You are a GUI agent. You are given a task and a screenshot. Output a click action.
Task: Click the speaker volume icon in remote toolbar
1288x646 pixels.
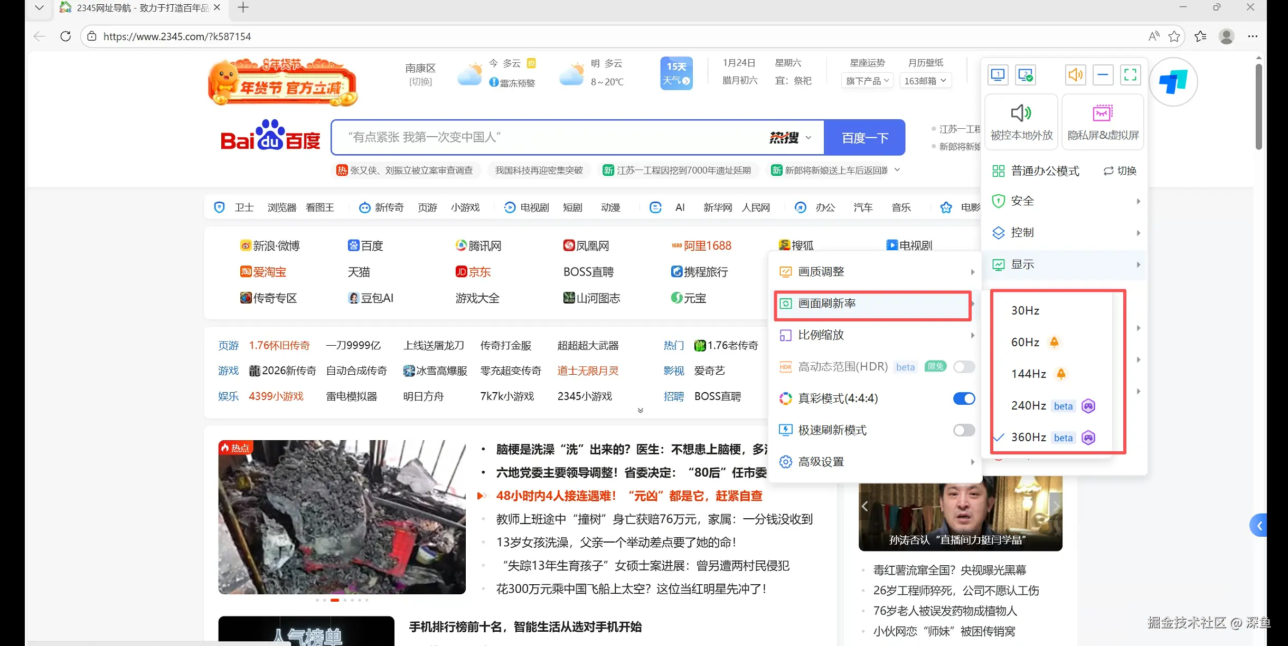tap(1075, 75)
